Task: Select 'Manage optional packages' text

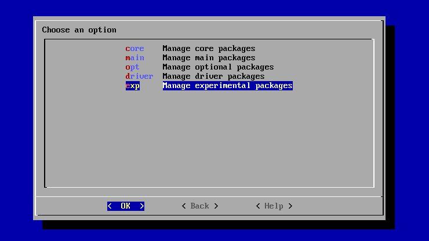Action: (218, 67)
